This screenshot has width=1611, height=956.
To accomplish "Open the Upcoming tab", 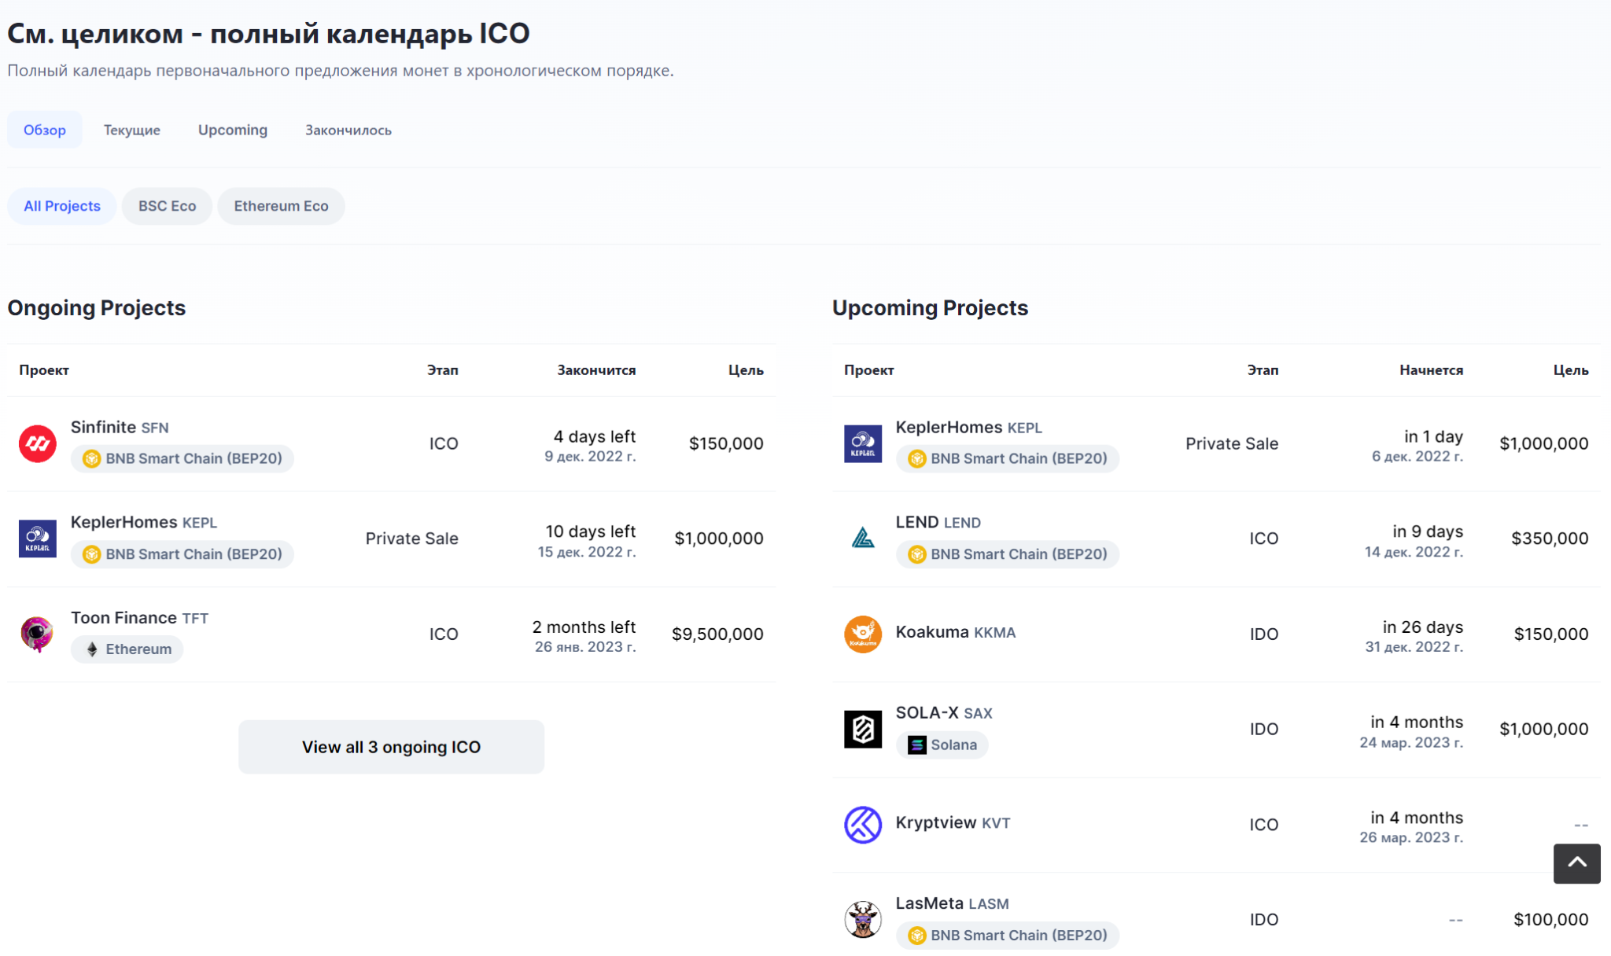I will pos(232,130).
